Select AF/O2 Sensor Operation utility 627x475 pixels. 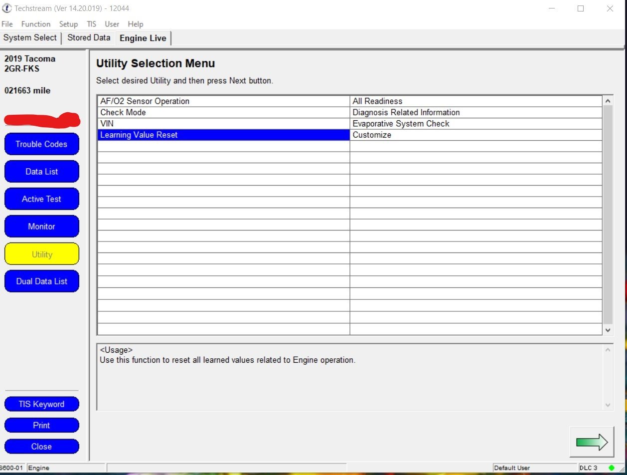[x=224, y=101]
